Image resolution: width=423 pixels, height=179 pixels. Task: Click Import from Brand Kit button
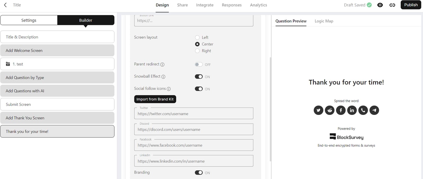pyautogui.click(x=155, y=99)
